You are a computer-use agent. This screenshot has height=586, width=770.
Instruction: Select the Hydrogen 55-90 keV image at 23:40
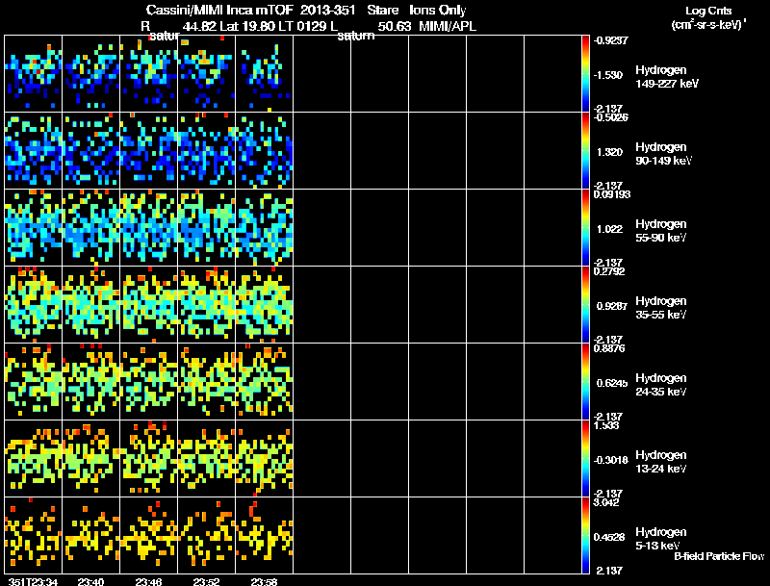pos(90,228)
